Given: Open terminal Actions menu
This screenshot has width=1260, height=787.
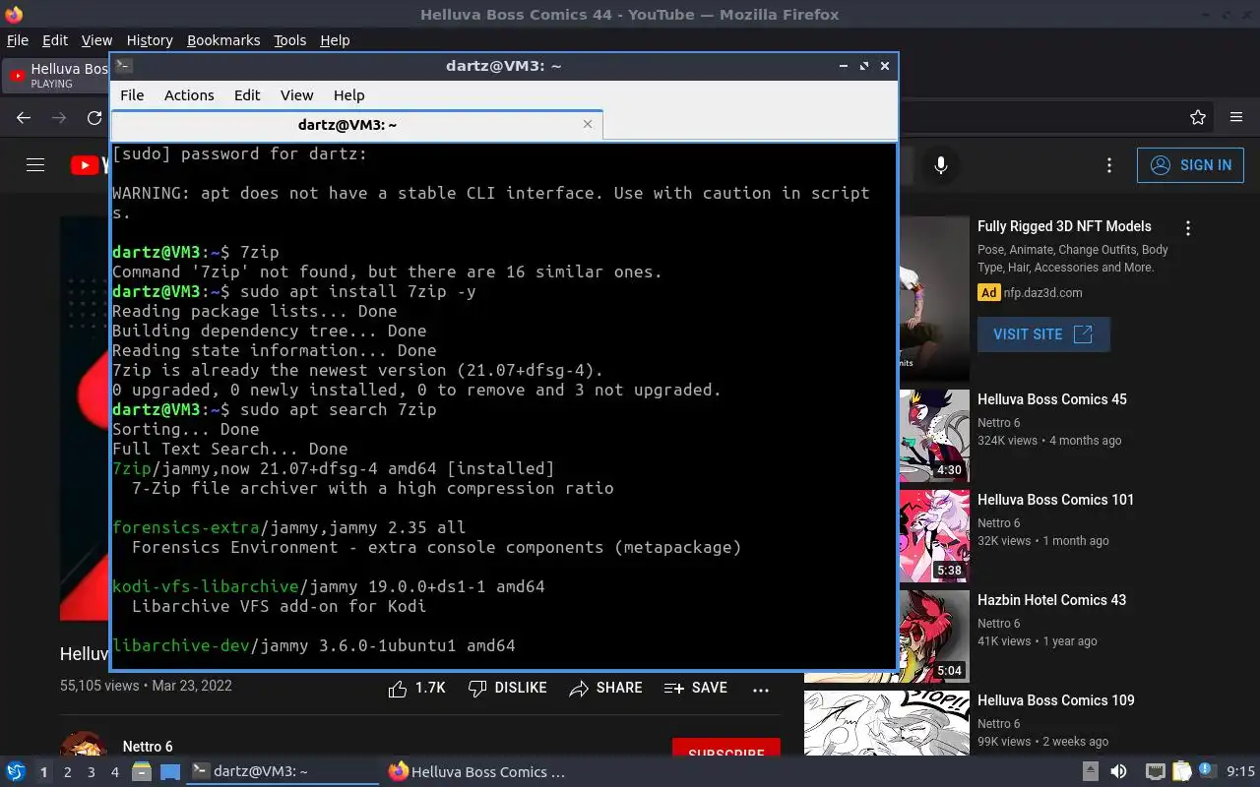Looking at the screenshot, I should point(189,95).
